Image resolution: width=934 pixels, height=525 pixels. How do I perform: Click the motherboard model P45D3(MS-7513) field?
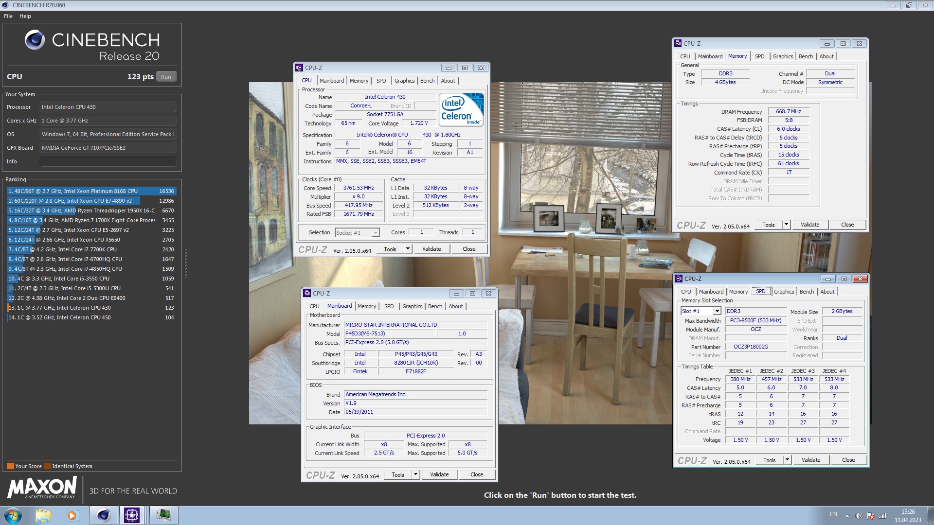(390, 333)
